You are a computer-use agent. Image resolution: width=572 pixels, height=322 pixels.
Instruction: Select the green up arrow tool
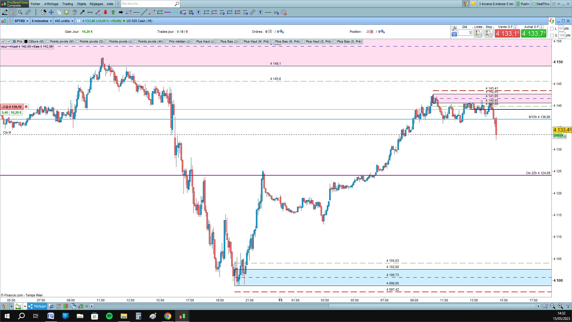pyautogui.click(x=113, y=12)
